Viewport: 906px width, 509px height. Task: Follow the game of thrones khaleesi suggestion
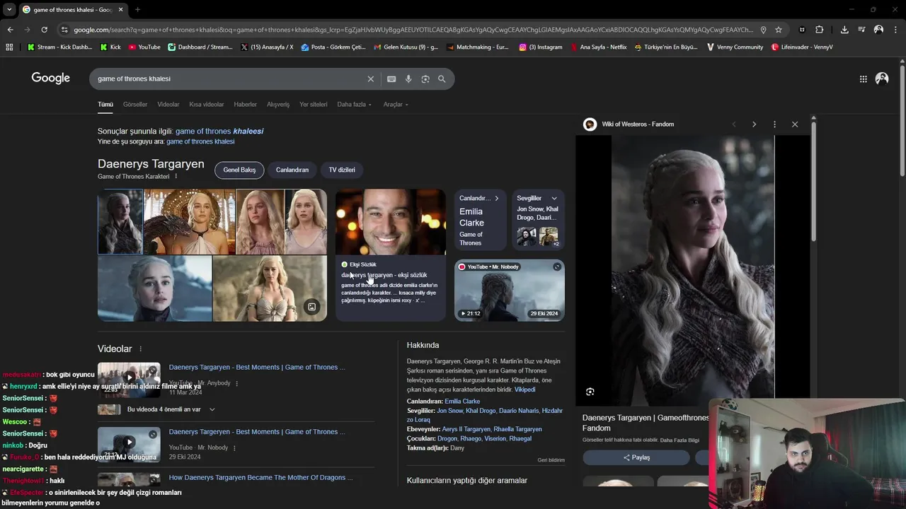(x=219, y=131)
